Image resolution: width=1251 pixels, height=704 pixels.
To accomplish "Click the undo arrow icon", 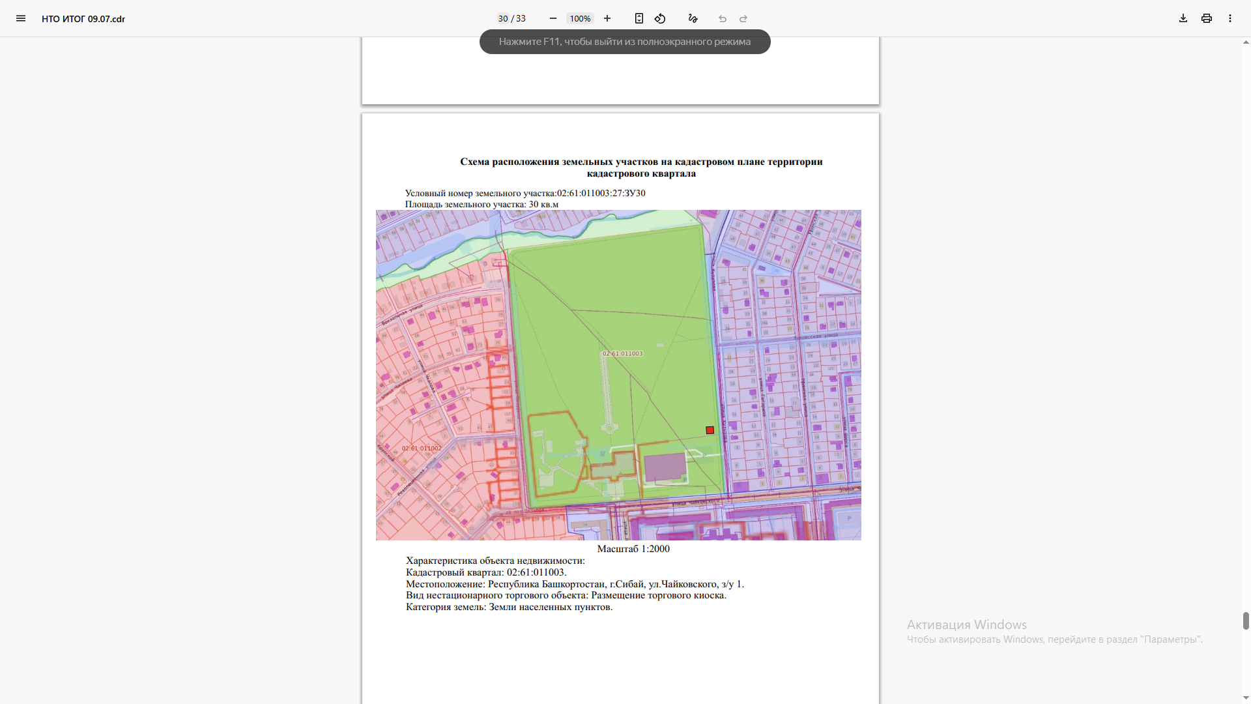I will tap(723, 18).
